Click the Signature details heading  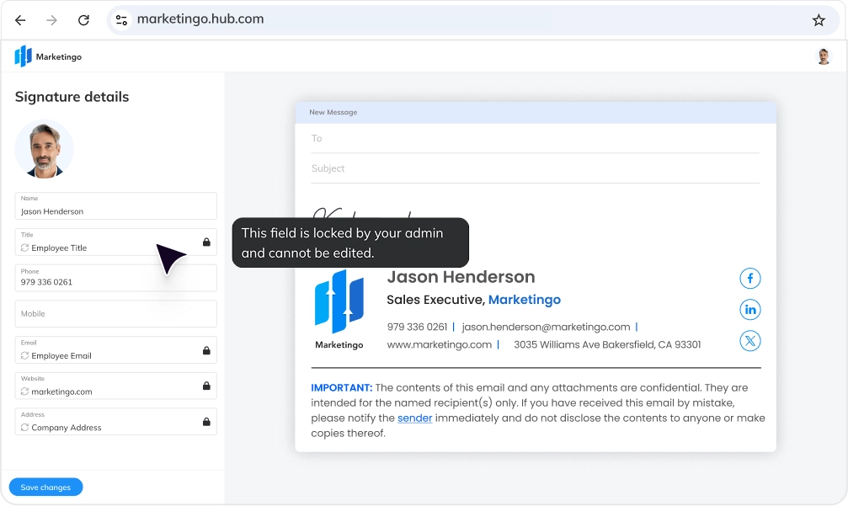[x=72, y=97]
